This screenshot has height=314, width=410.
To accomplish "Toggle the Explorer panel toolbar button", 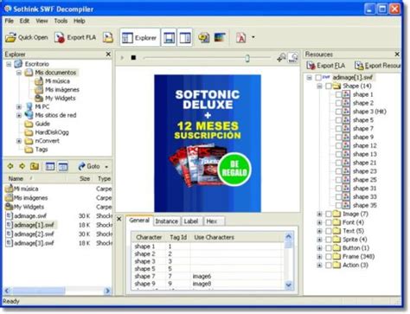I will click(139, 37).
